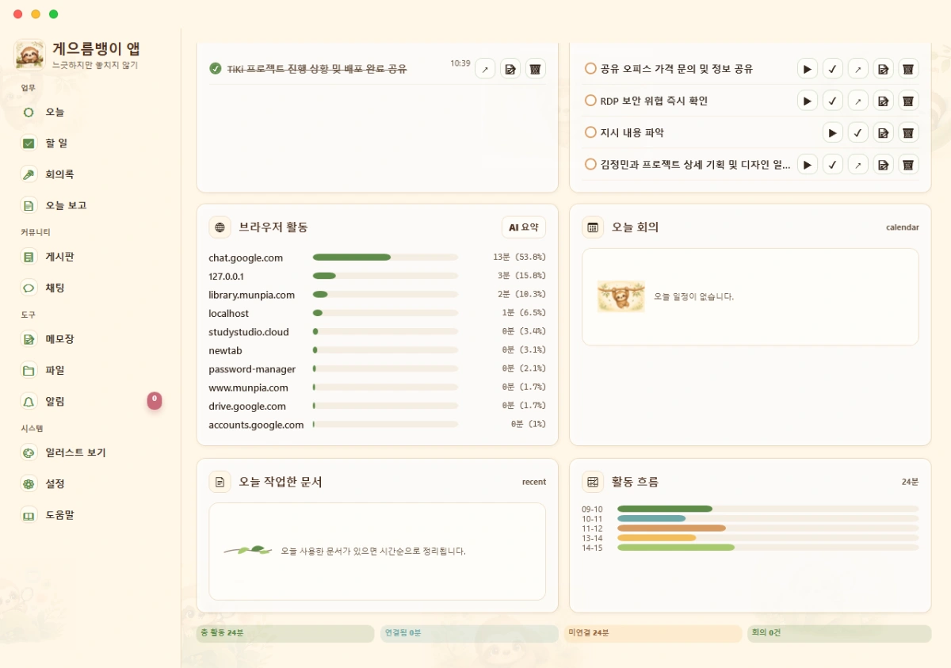
Task: Uncheck the completed TiKi 프로젝트 task
Action: (x=216, y=69)
